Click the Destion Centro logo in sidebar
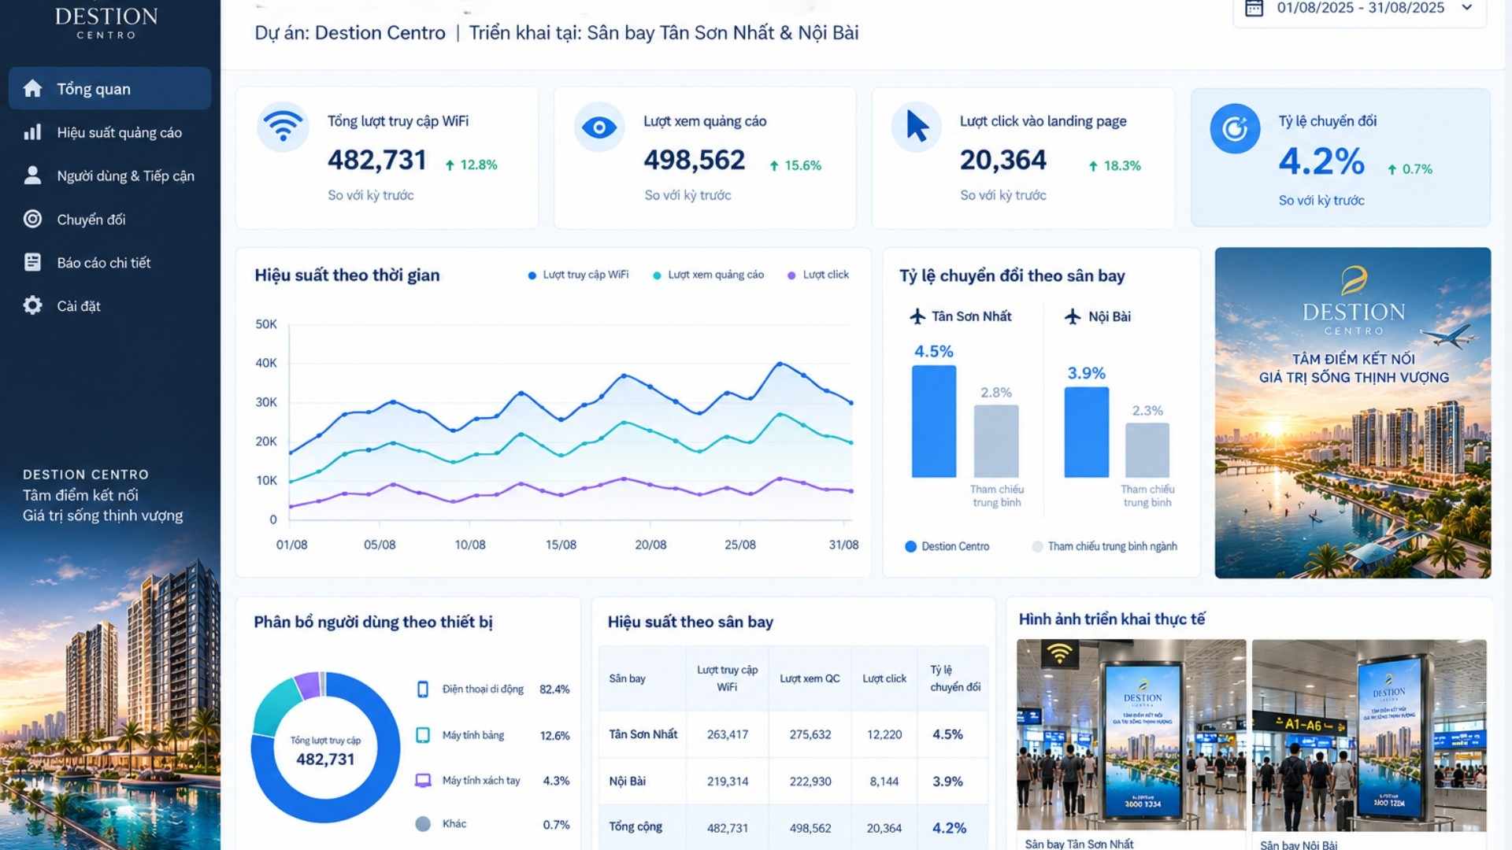The height and width of the screenshot is (850, 1512). 106,22
